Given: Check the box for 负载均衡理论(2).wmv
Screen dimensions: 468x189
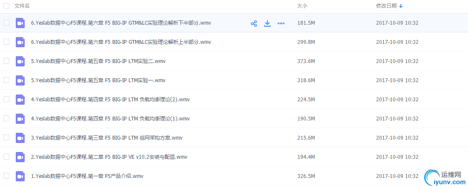Looking at the screenshot, I should coord(6,99).
